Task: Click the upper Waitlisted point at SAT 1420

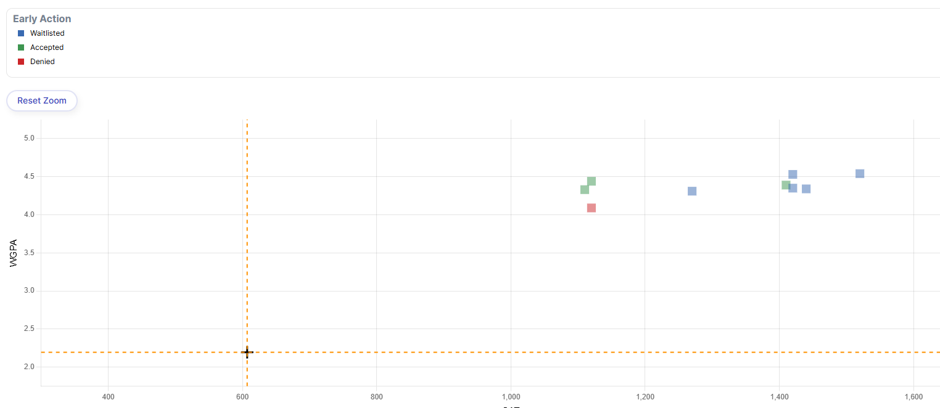Action: pos(793,174)
